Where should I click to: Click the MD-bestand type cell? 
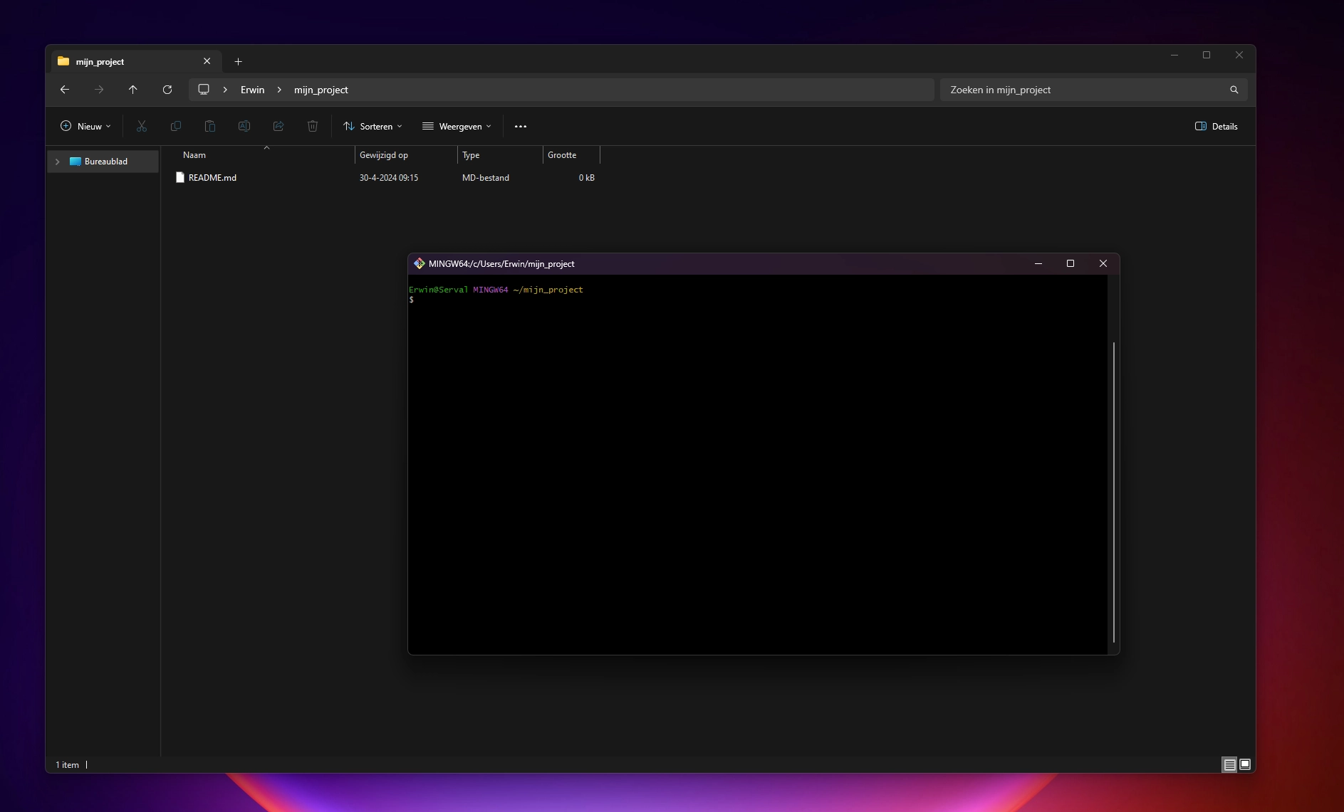486,178
